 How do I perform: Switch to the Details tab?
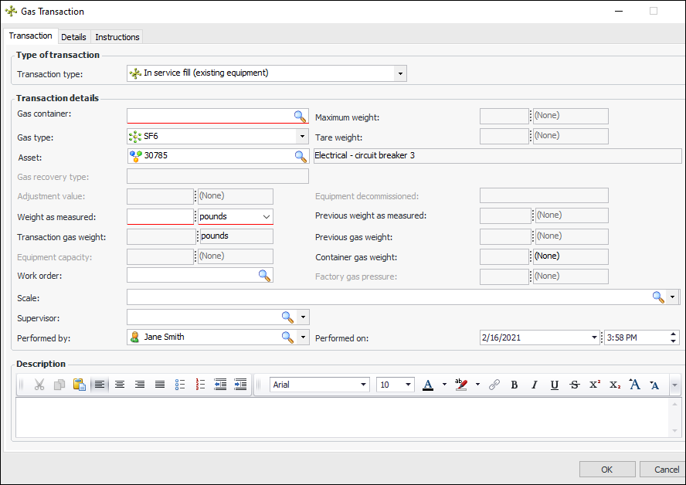pyautogui.click(x=73, y=37)
